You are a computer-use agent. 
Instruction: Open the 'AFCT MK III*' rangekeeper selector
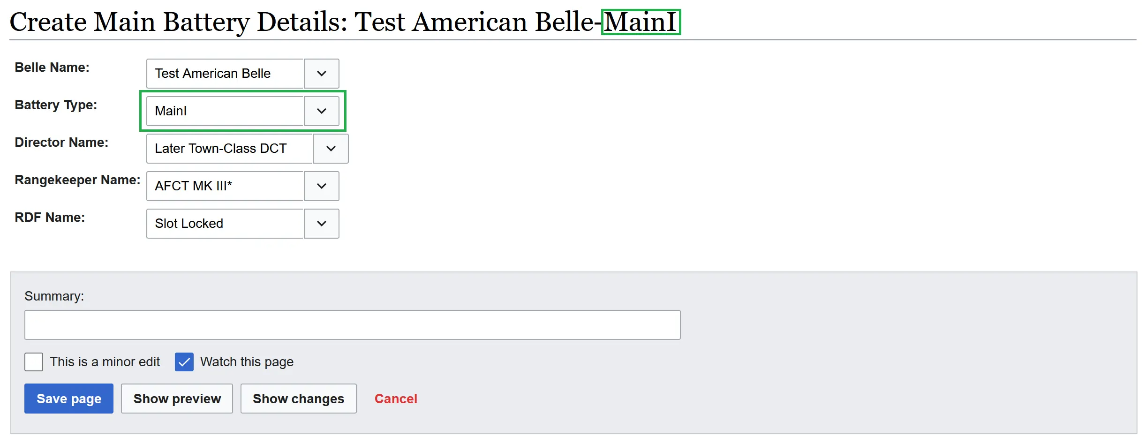tap(225, 186)
